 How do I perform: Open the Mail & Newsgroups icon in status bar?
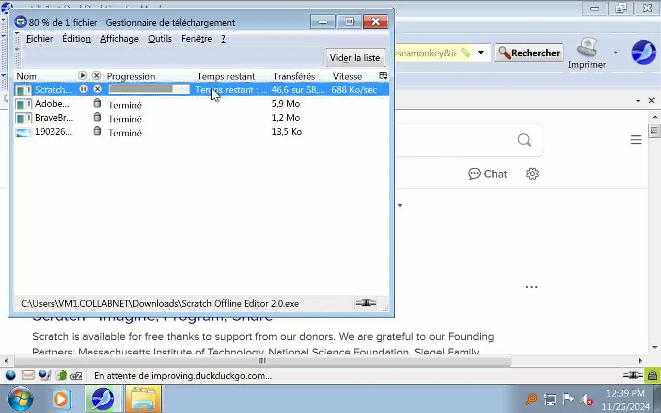28,375
